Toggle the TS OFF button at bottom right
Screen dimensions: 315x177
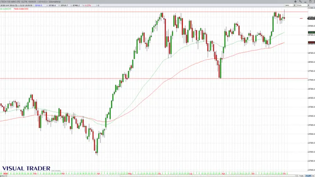pos(308,176)
